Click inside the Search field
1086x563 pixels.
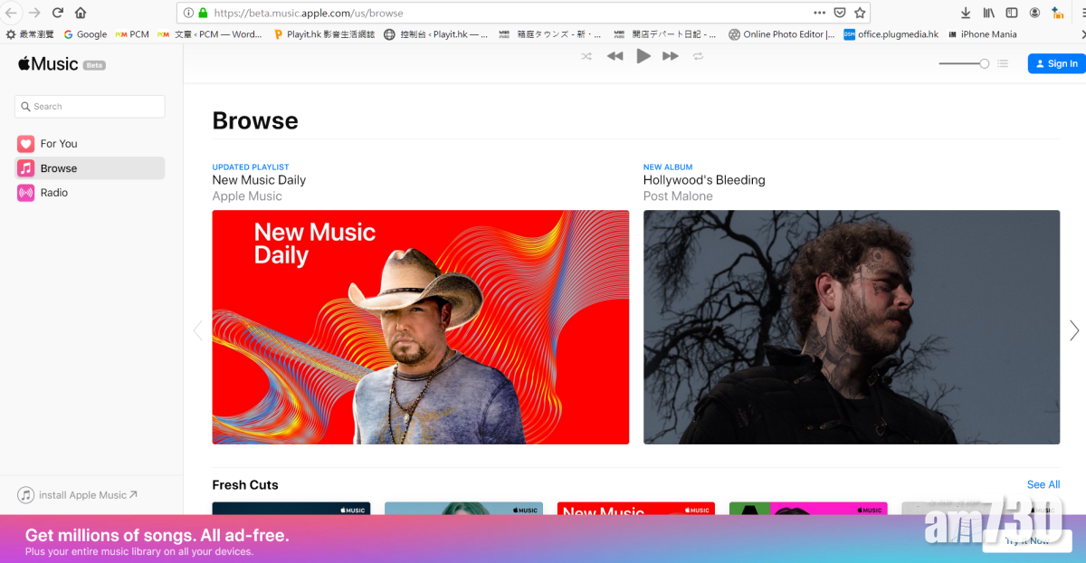89,106
